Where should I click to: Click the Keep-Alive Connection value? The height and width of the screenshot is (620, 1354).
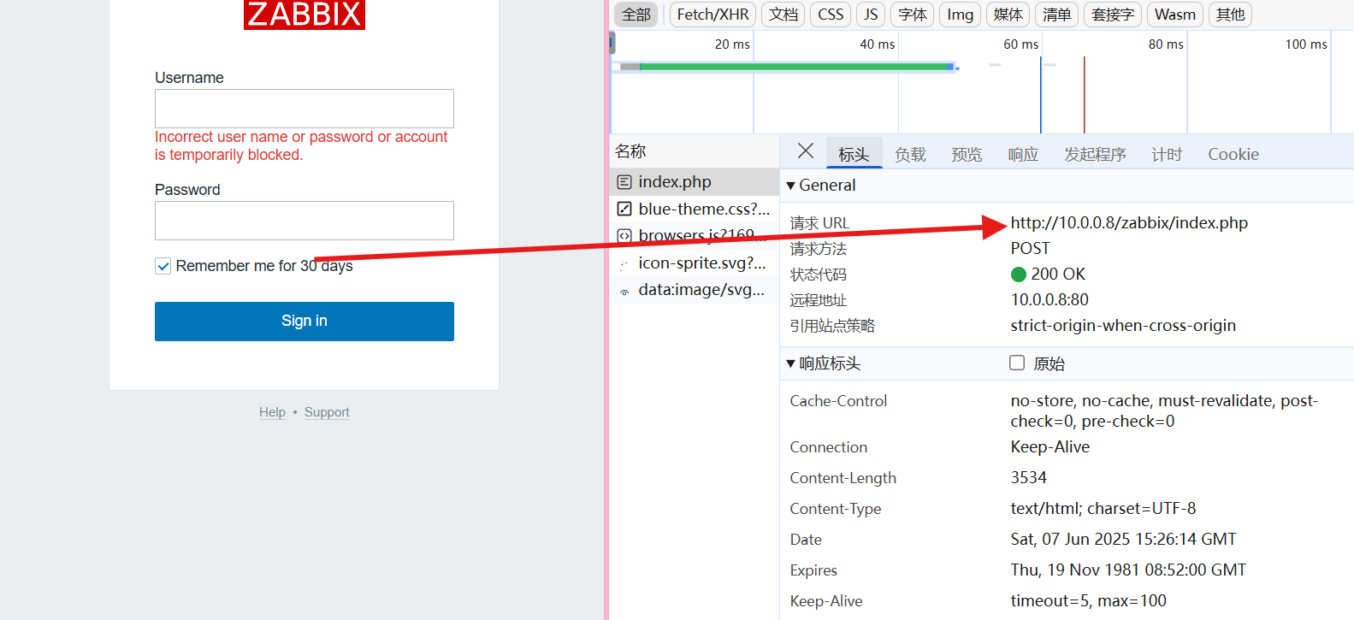pos(1050,447)
